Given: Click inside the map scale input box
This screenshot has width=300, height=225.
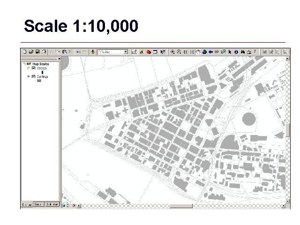Looking at the screenshot, I should (x=111, y=52).
